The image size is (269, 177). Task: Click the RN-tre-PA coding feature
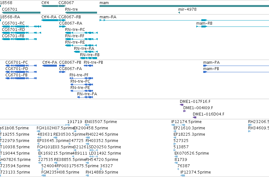tap(85, 97)
